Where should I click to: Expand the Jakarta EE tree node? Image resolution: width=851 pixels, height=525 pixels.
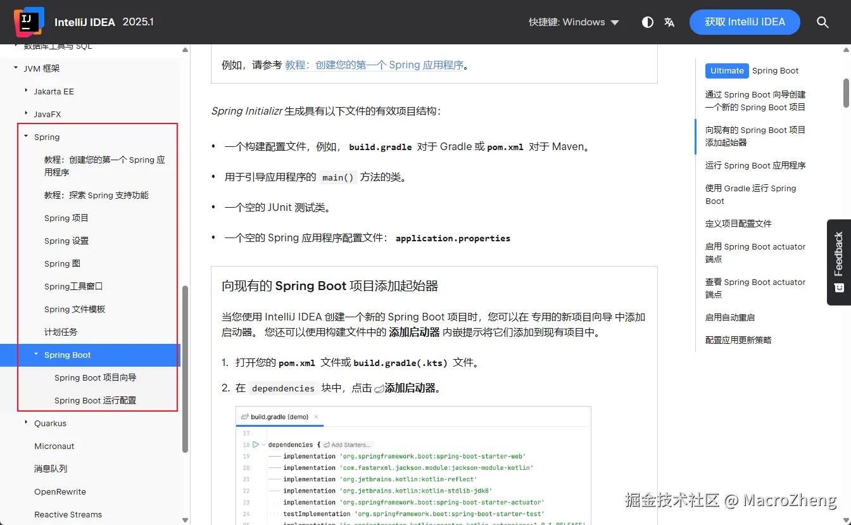26,91
